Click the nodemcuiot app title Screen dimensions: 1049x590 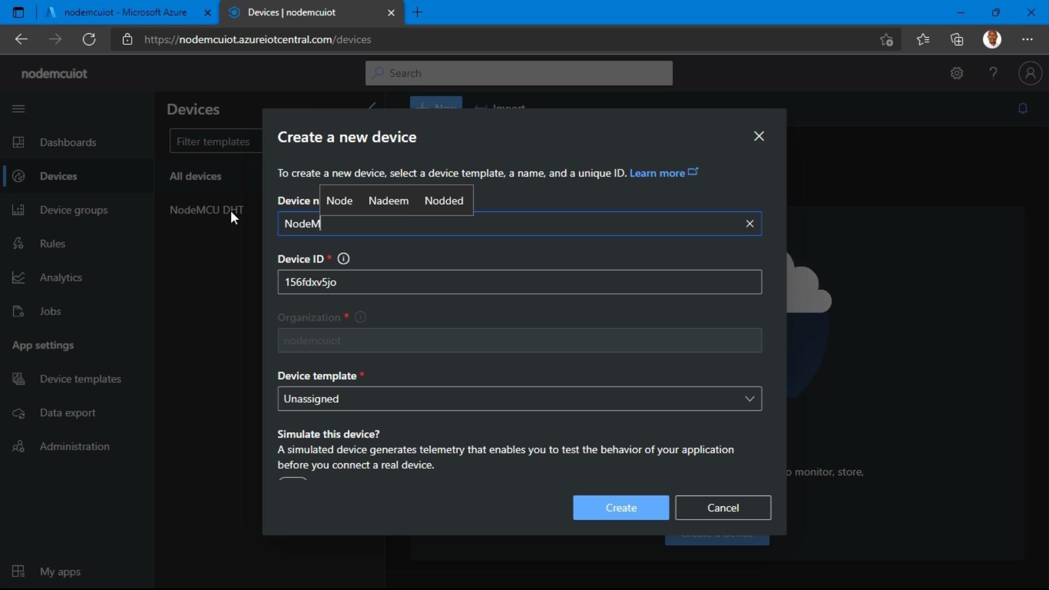(54, 73)
